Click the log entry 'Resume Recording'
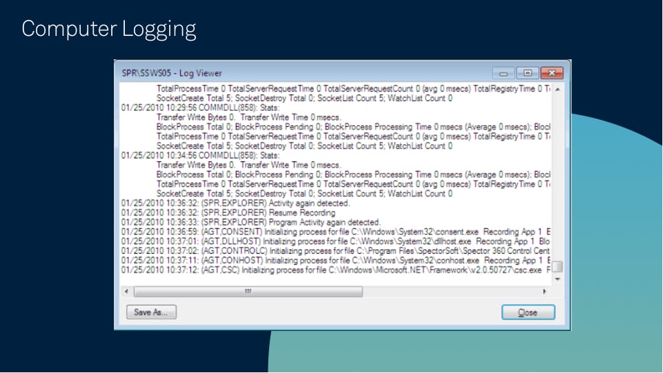 [228, 213]
